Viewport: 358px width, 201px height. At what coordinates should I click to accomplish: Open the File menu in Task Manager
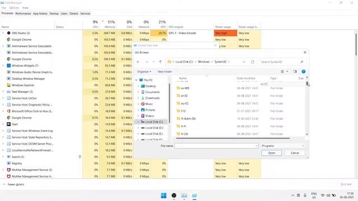pyautogui.click(x=4, y=8)
